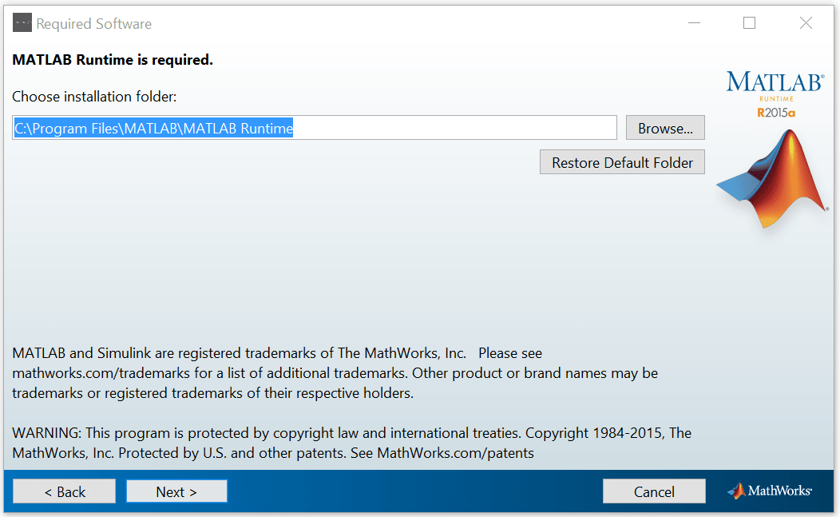Image resolution: width=840 pixels, height=517 pixels.
Task: Proceed with the Next > button
Action: point(176,491)
